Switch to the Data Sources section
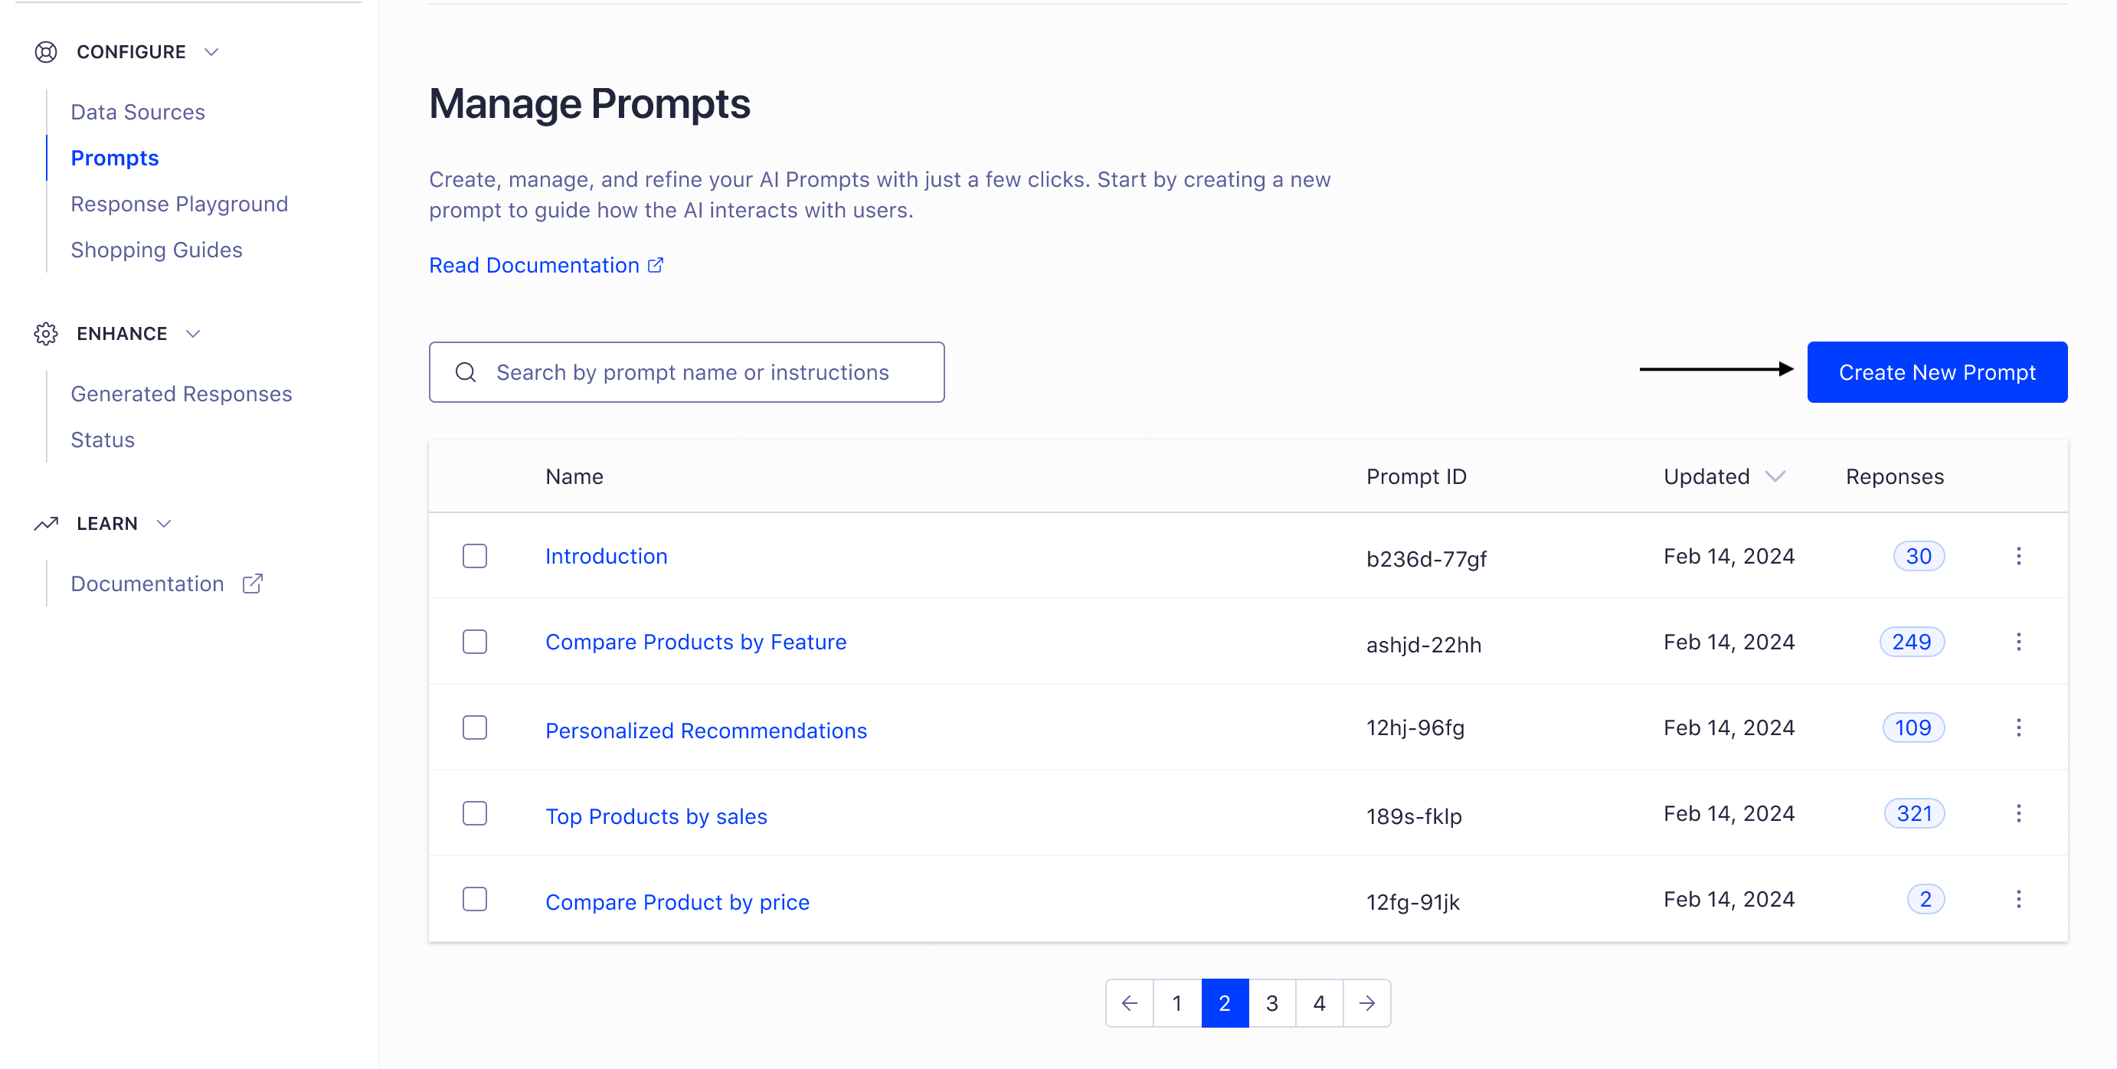Image resolution: width=2117 pixels, height=1069 pixels. pos(137,112)
